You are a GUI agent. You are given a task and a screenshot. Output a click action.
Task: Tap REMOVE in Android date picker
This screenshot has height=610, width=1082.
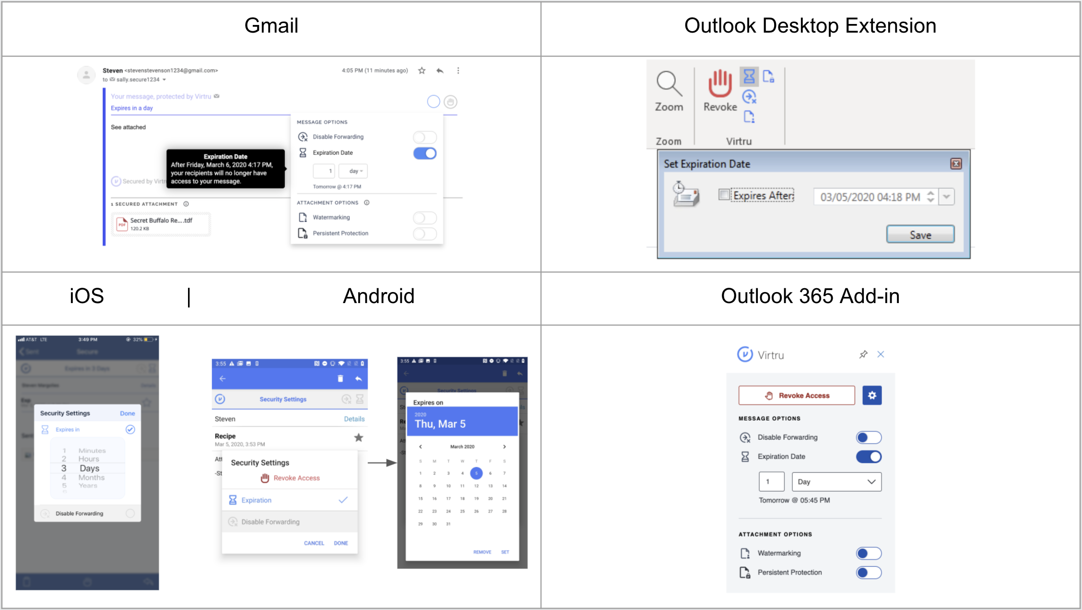[x=482, y=552]
